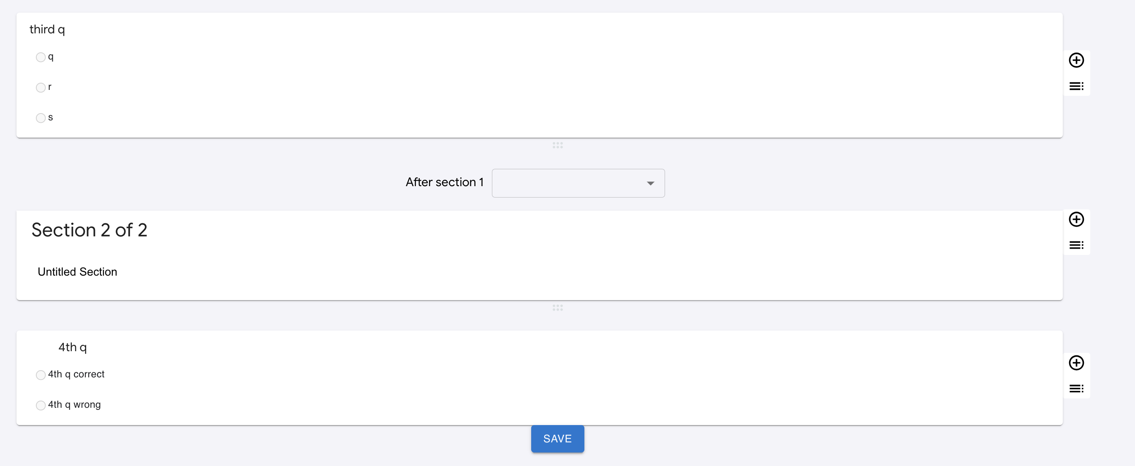Click the Section 2 of 2 heading
The height and width of the screenshot is (466, 1135).
click(x=90, y=230)
